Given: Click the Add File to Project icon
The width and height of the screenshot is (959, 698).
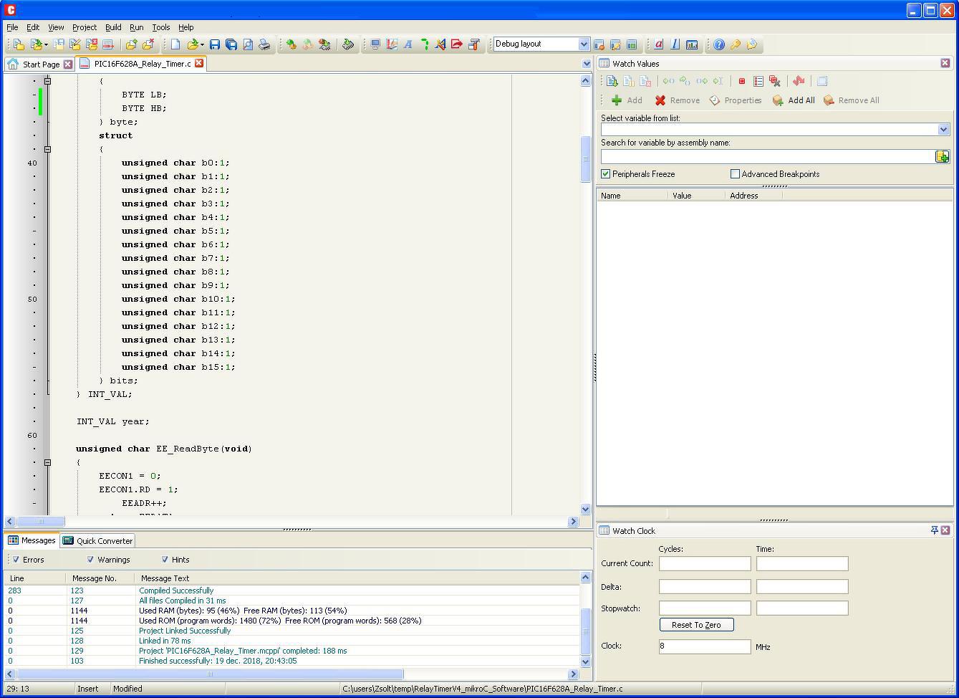Looking at the screenshot, I should (131, 44).
